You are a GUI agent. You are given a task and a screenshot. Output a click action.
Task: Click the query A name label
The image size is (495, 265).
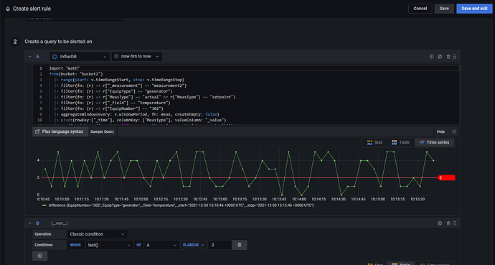37,57
